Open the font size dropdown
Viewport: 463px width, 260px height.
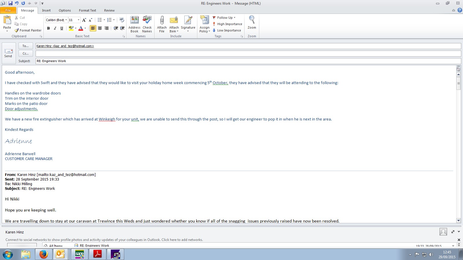coord(78,20)
